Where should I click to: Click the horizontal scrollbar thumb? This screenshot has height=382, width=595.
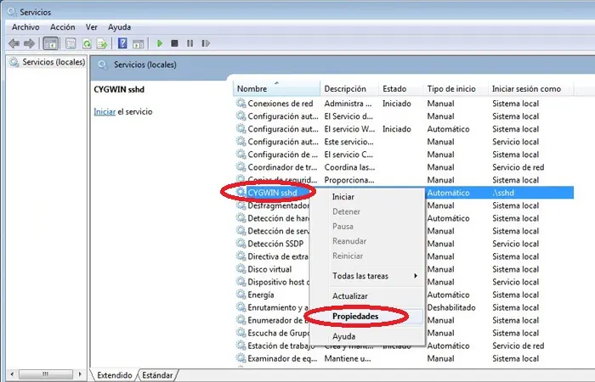pyautogui.click(x=46, y=374)
